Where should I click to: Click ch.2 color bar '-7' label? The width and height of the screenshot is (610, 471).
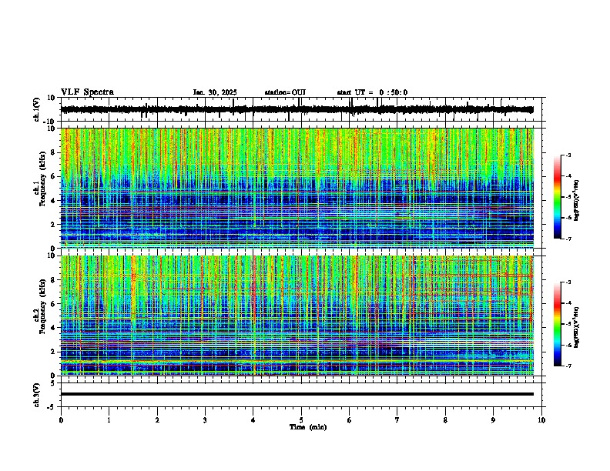pos(568,366)
